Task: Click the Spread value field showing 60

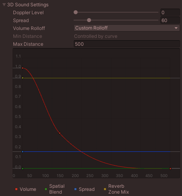Action: [170, 21]
